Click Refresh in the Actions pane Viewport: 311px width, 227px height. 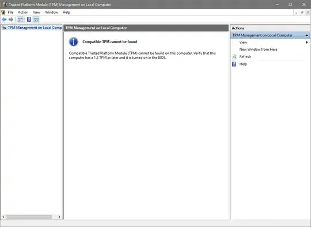pos(245,56)
